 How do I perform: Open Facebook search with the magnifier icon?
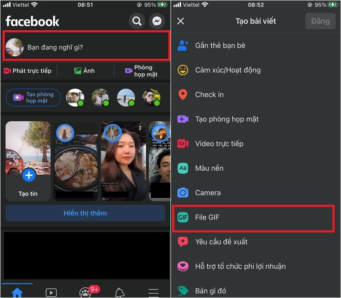(x=137, y=21)
